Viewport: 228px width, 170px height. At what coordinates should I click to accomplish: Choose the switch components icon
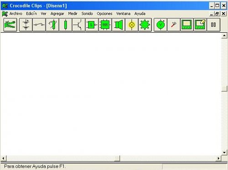click(39, 25)
